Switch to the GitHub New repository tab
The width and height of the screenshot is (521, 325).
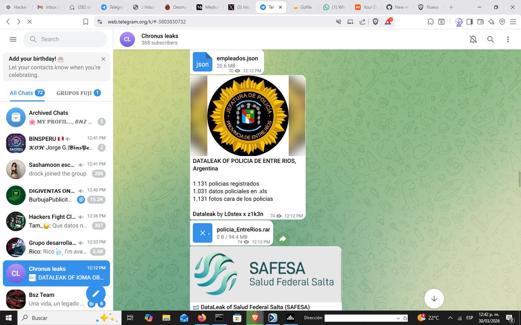[x=398, y=7]
